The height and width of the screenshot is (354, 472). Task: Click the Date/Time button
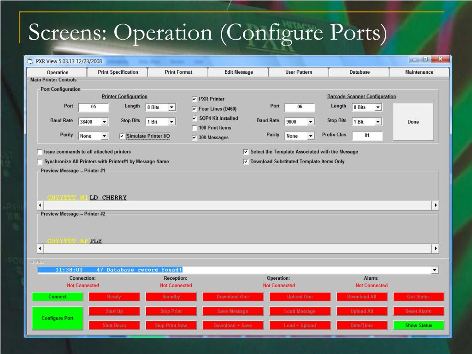[362, 325]
